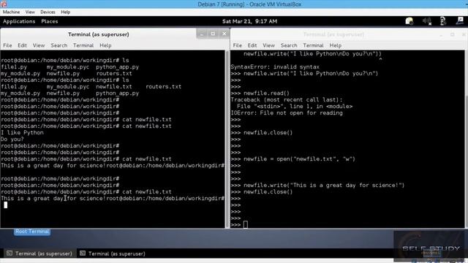Click 'python_app.py' in first ls output
Screen dimensions: 468x263
[117, 67]
